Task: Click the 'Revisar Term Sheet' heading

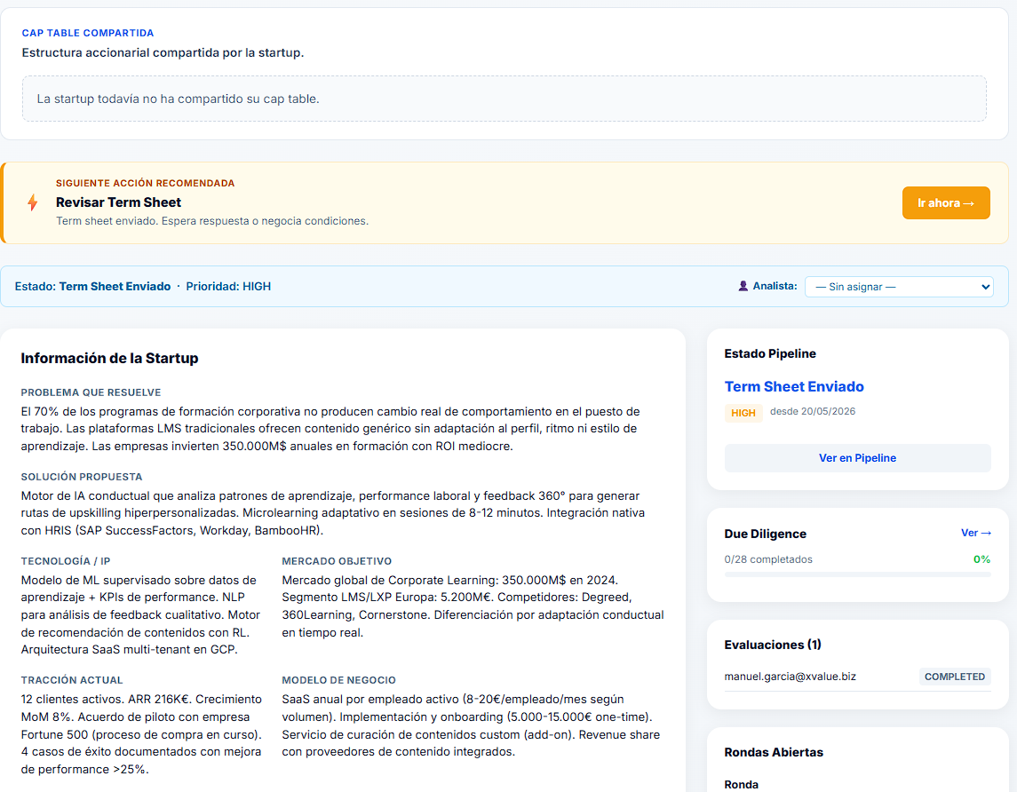Action: (118, 202)
